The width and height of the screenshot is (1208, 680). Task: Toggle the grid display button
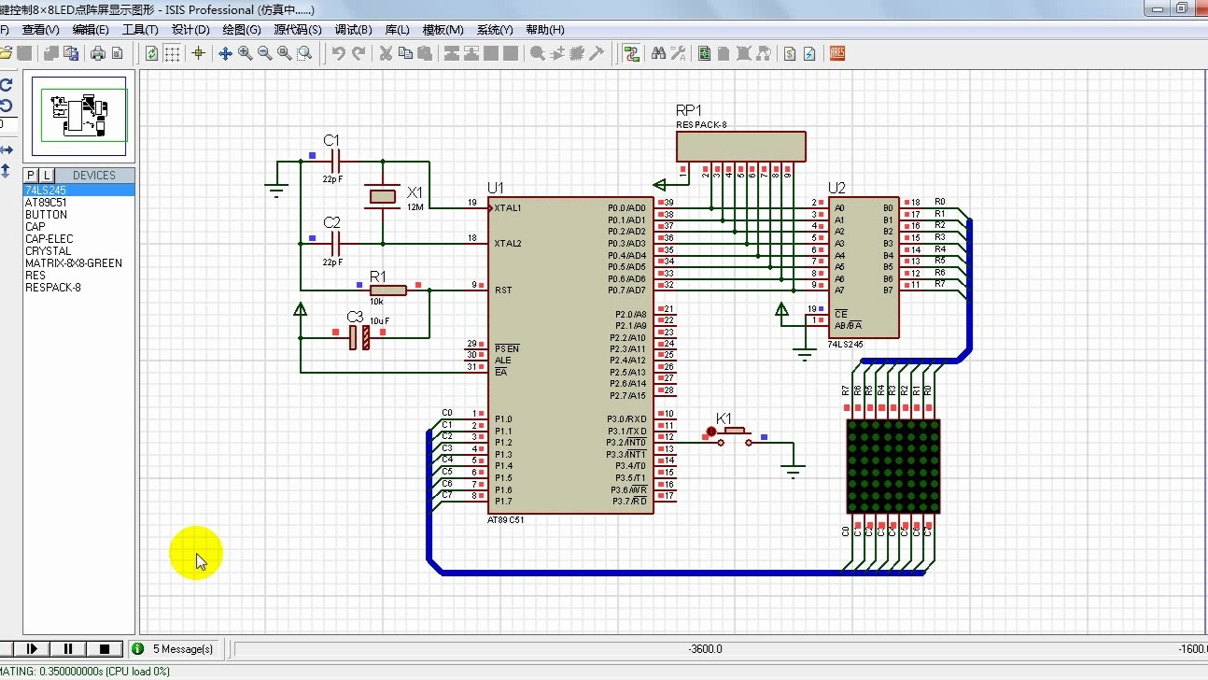click(x=173, y=53)
